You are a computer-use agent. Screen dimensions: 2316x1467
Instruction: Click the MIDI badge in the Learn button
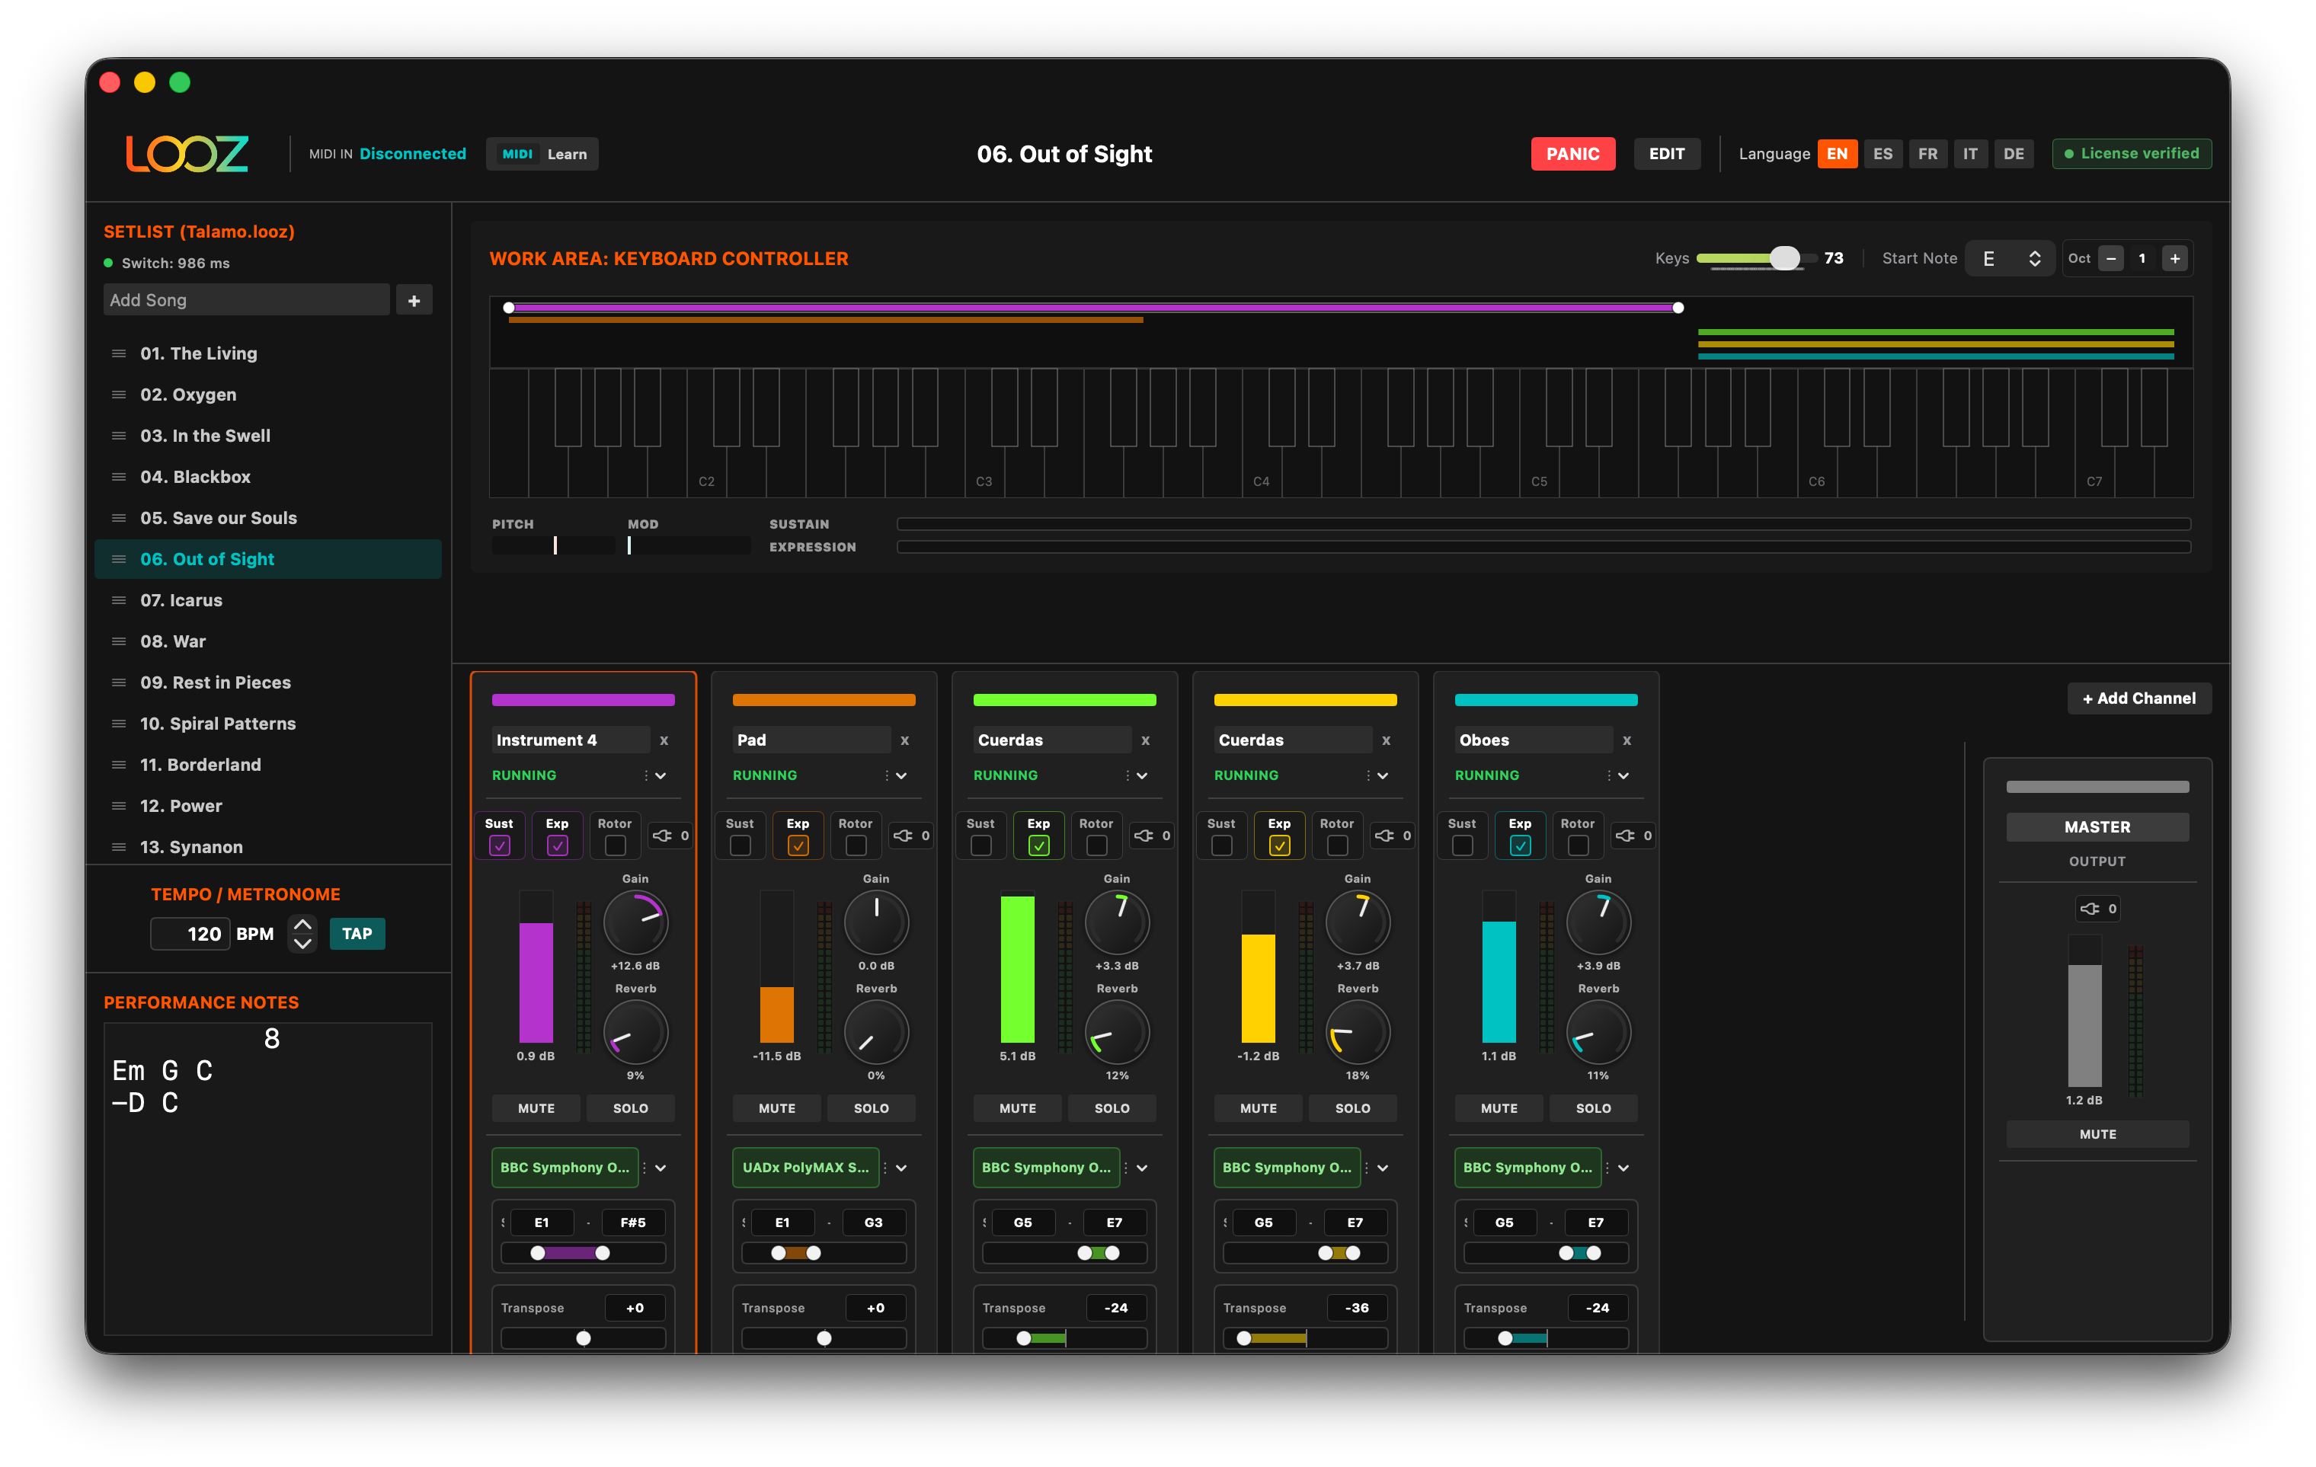click(517, 154)
